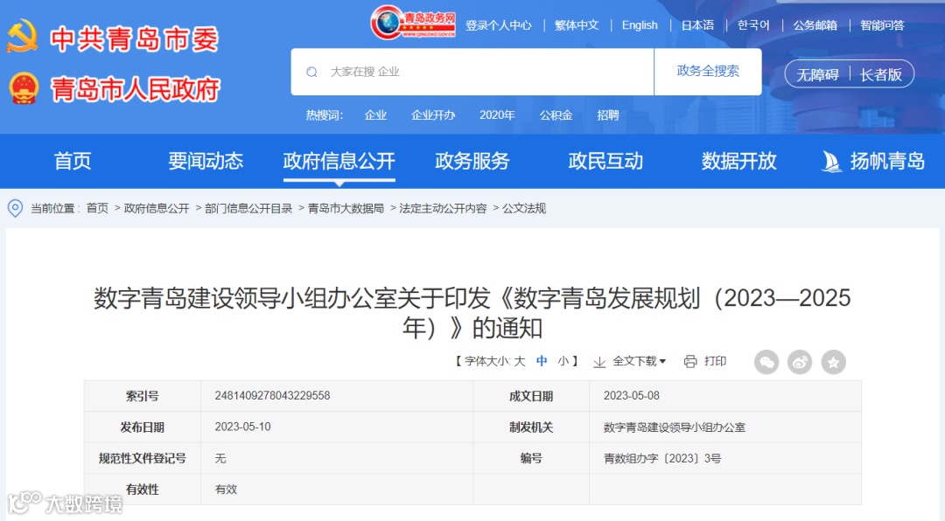
Task: Click breadcrumb 首页 link
Action: coord(97,208)
